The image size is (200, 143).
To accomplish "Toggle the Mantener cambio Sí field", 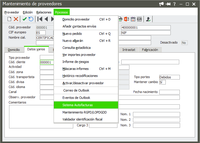I will [162, 82].
